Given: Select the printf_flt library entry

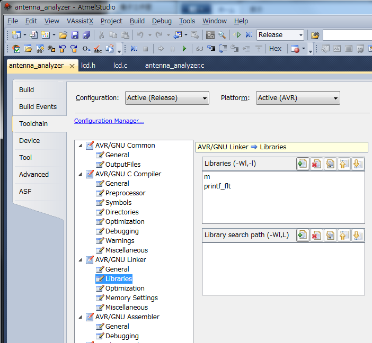Looking at the screenshot, I should tap(217, 186).
